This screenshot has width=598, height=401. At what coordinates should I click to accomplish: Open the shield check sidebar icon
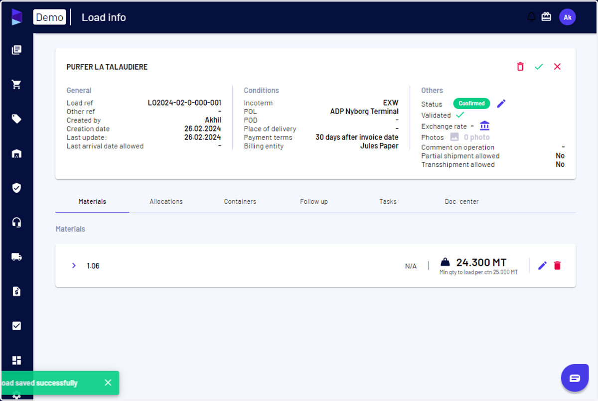click(16, 188)
